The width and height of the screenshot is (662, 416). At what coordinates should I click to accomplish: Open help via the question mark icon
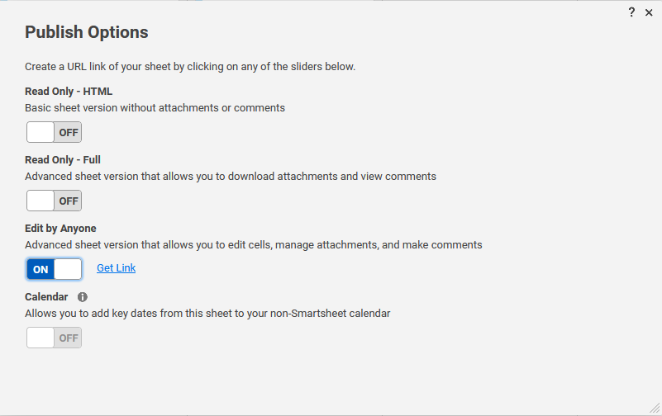pos(631,12)
